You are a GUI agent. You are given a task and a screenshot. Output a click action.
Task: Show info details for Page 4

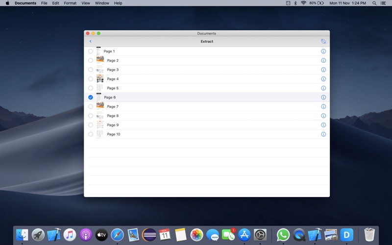pos(323,79)
